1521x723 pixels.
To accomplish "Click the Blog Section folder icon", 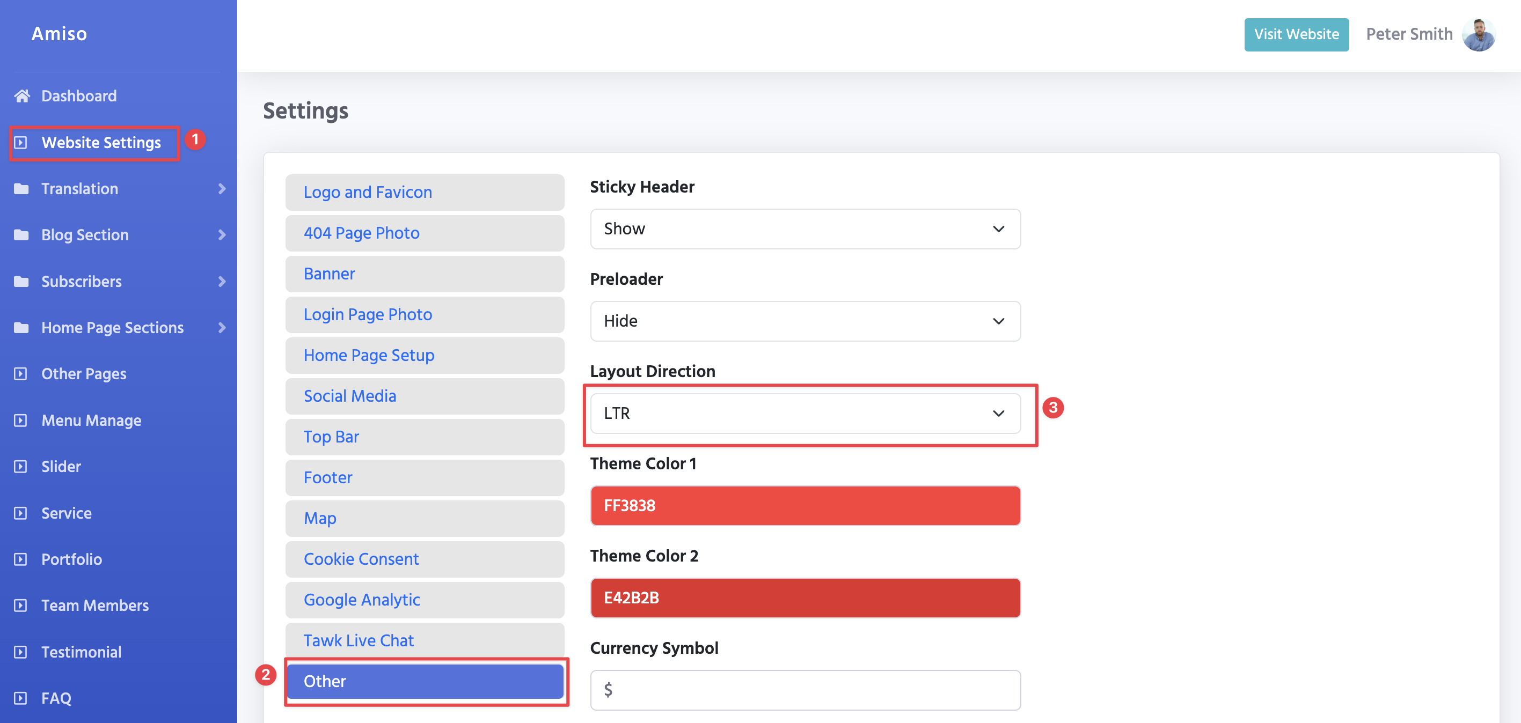I will tap(21, 235).
